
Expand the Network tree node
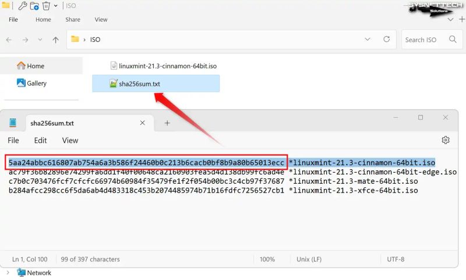coord(8,272)
